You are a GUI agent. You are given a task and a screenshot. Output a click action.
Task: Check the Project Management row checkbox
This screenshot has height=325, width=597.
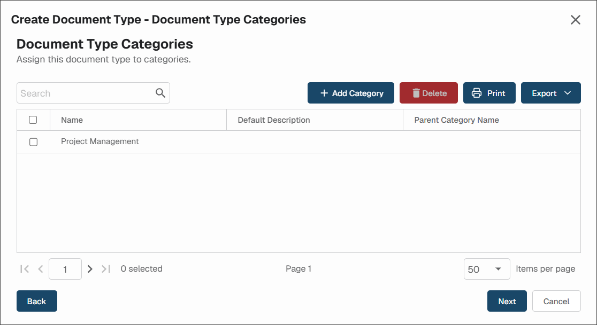pos(34,142)
